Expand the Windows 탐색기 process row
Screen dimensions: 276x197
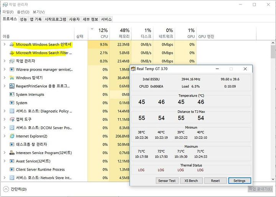pos(5,78)
